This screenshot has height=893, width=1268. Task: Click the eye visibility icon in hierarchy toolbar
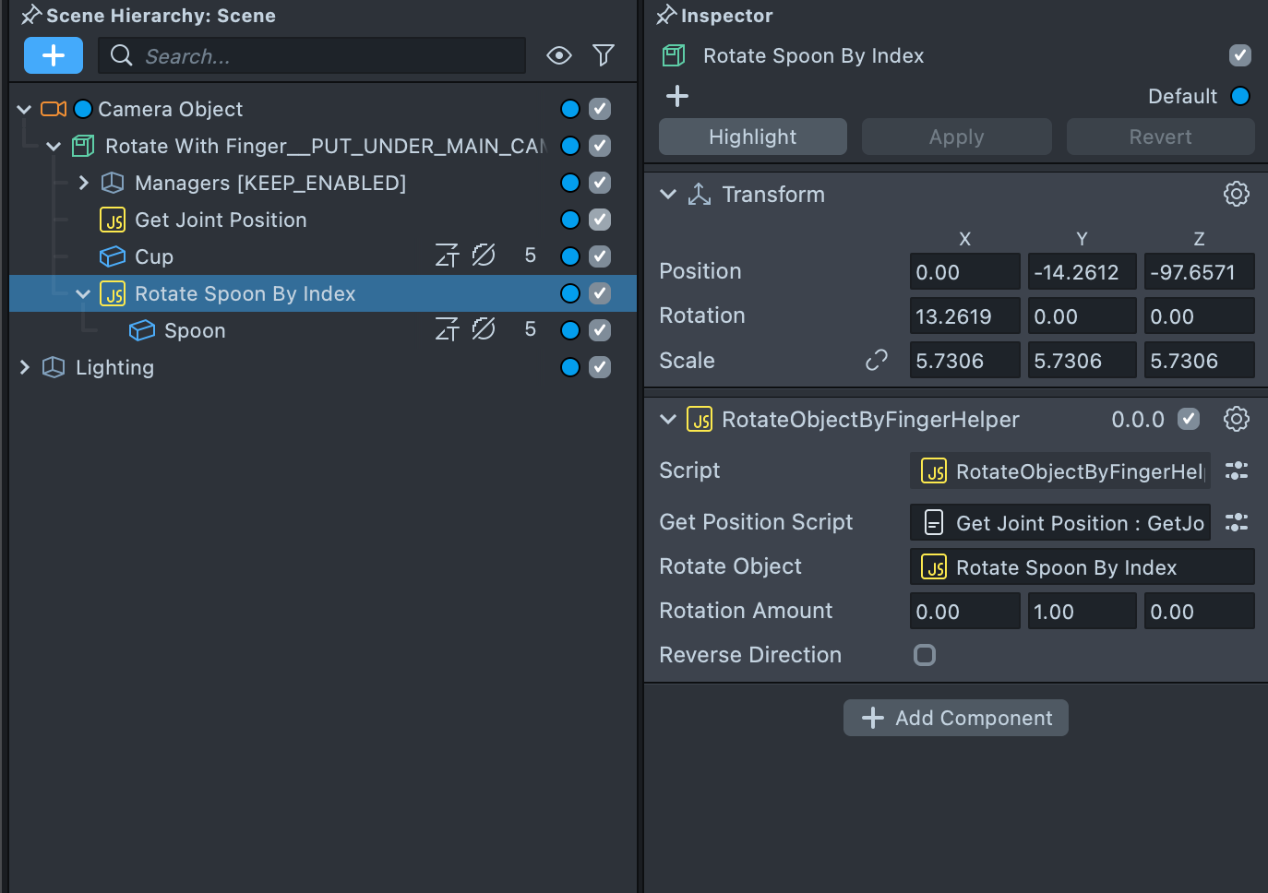click(558, 55)
